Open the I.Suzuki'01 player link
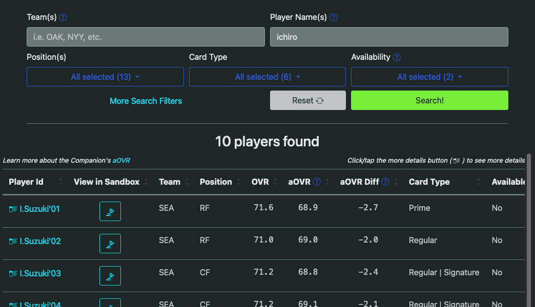This screenshot has width=535, height=307. [x=39, y=209]
